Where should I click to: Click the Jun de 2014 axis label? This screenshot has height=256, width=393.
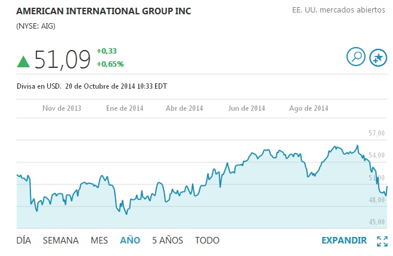(246, 108)
